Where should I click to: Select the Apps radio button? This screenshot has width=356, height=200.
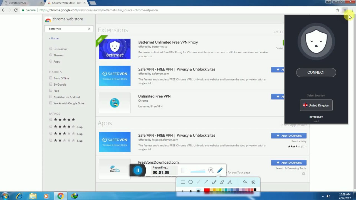pyautogui.click(x=51, y=61)
